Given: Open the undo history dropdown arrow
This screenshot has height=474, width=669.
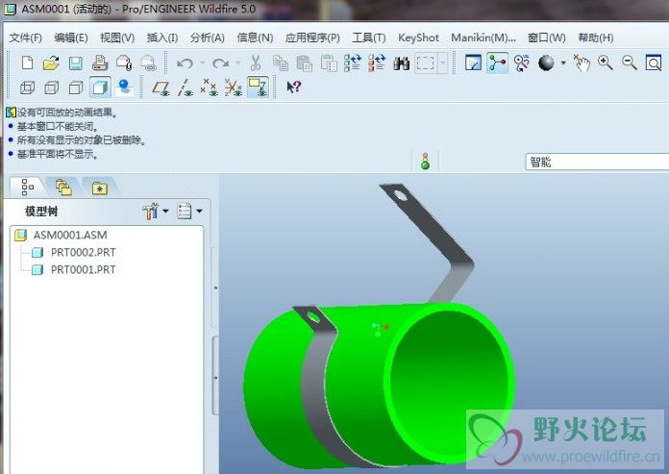Looking at the screenshot, I should point(203,63).
